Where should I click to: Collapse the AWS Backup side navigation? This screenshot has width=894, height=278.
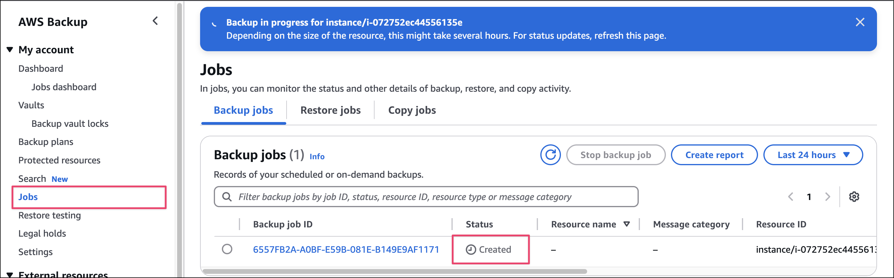pos(155,21)
